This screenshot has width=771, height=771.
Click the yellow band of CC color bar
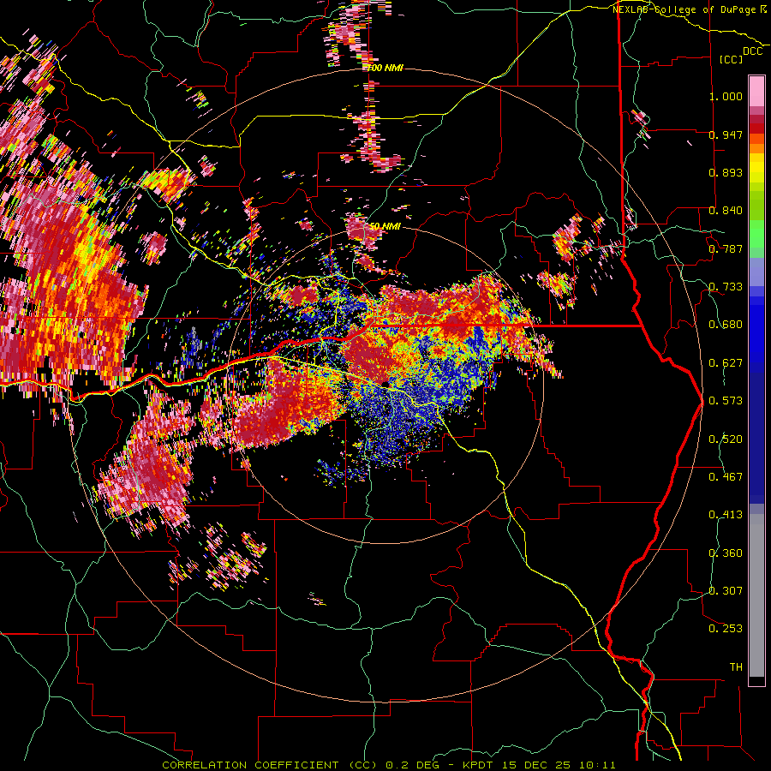pos(756,169)
